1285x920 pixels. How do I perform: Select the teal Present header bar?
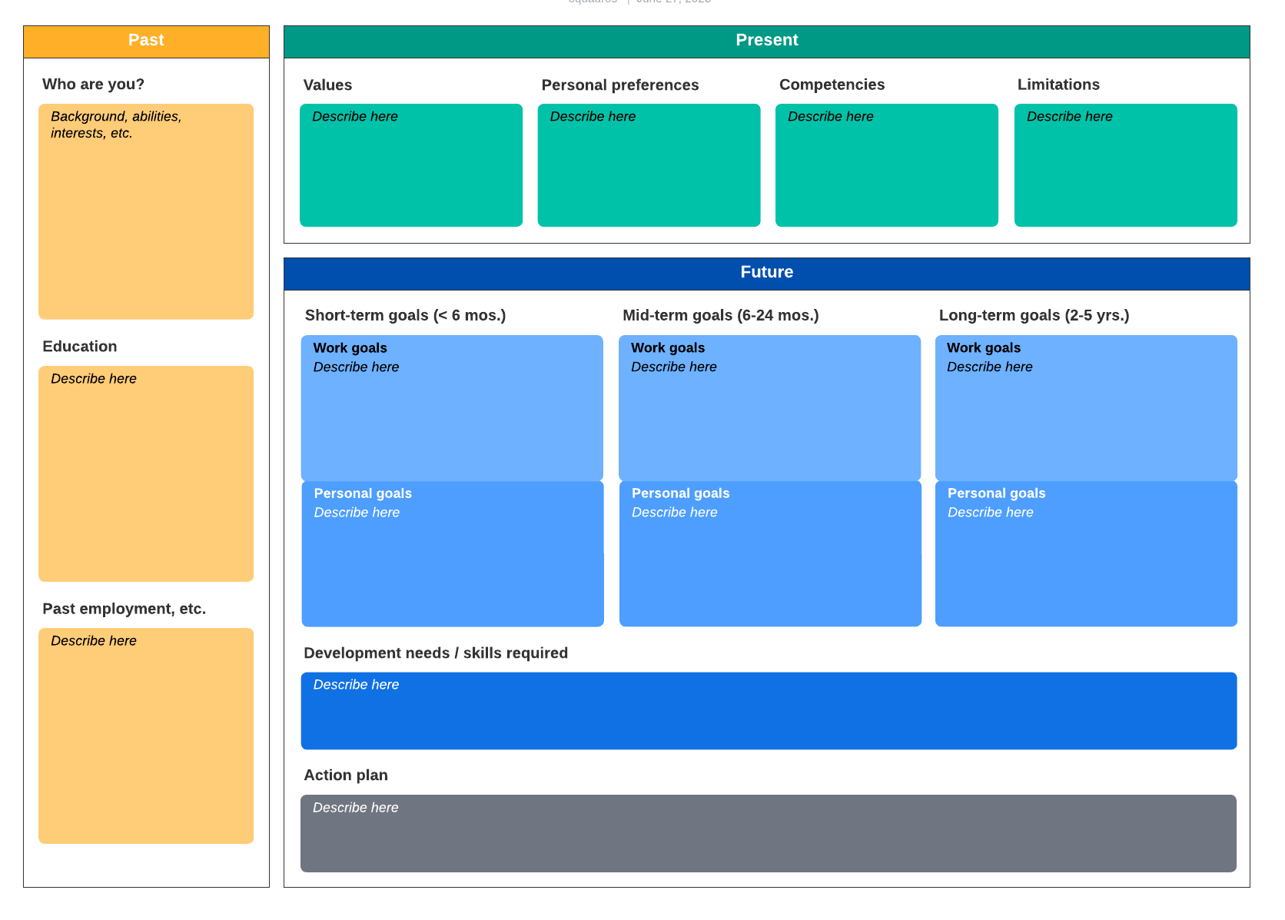[x=766, y=42]
